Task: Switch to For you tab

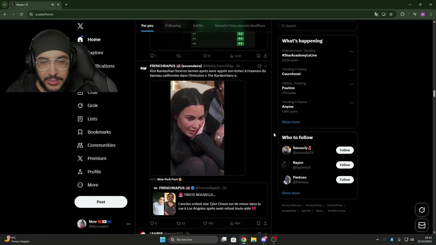Action: point(147,26)
